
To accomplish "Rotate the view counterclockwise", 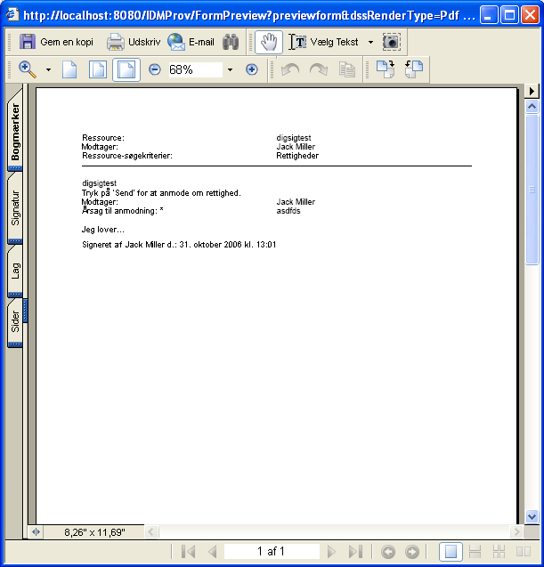I will pyautogui.click(x=414, y=69).
